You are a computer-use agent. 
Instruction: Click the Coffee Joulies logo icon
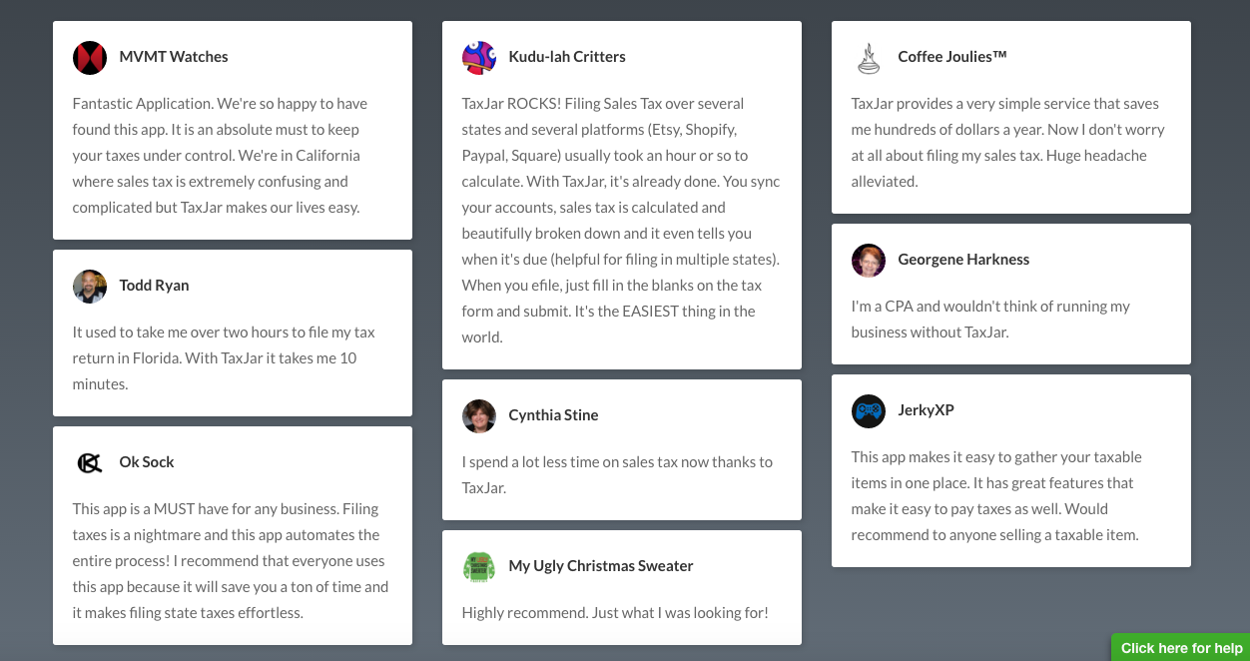pyautogui.click(x=869, y=57)
